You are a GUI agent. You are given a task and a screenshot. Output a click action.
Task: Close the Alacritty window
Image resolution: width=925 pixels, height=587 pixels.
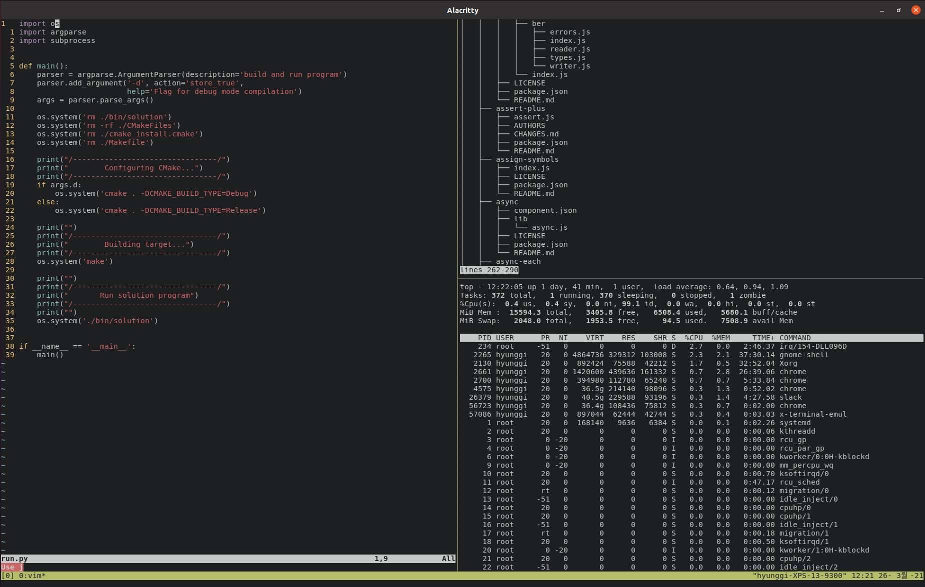tap(916, 10)
